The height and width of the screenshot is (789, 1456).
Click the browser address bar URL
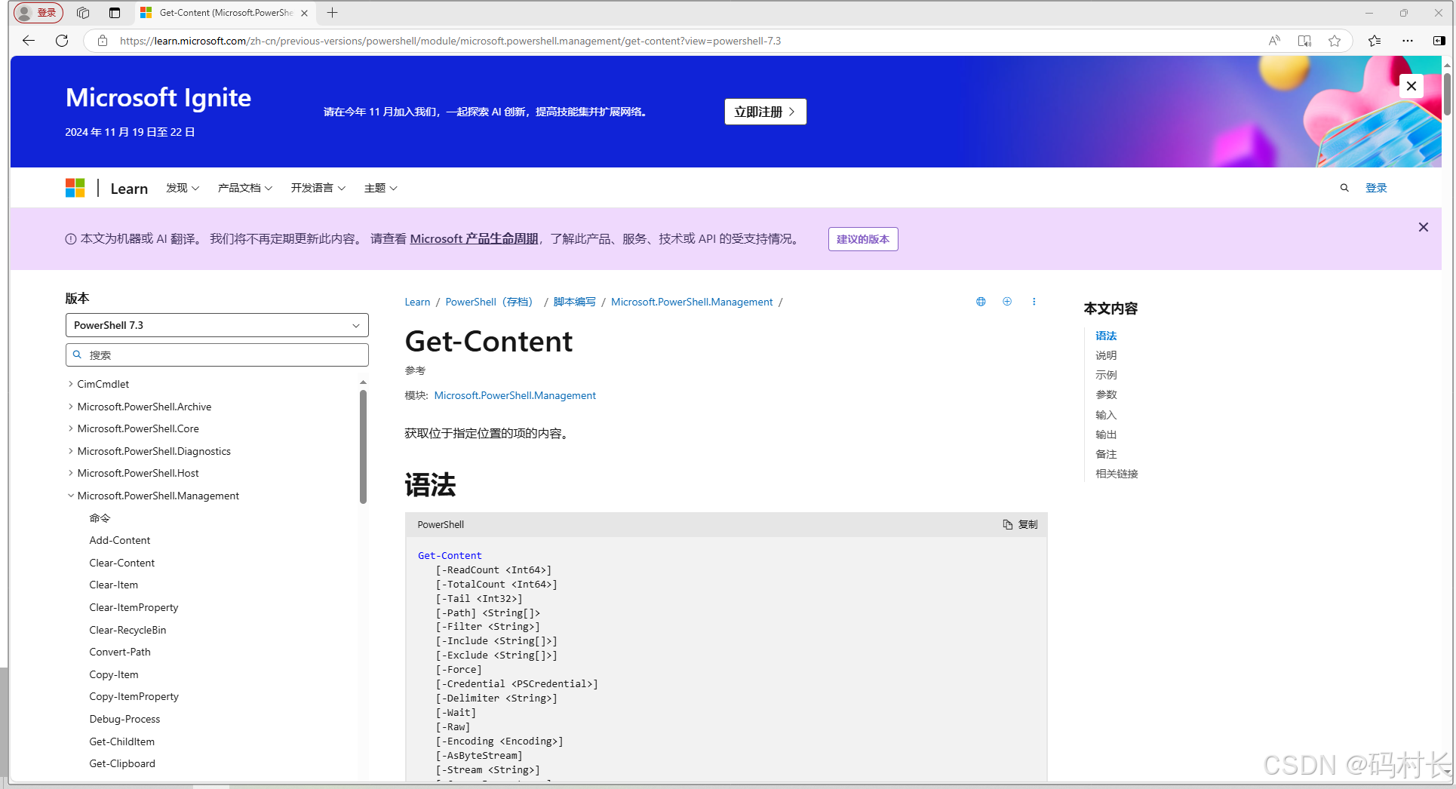450,41
